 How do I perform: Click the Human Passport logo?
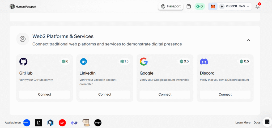click(x=23, y=7)
